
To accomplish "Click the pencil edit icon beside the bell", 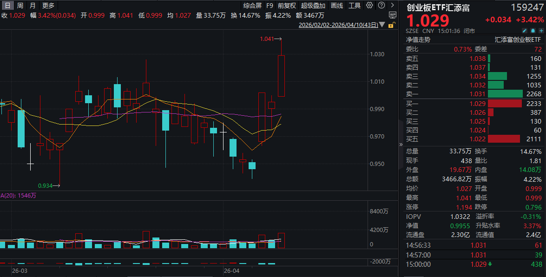I will click(x=525, y=30).
